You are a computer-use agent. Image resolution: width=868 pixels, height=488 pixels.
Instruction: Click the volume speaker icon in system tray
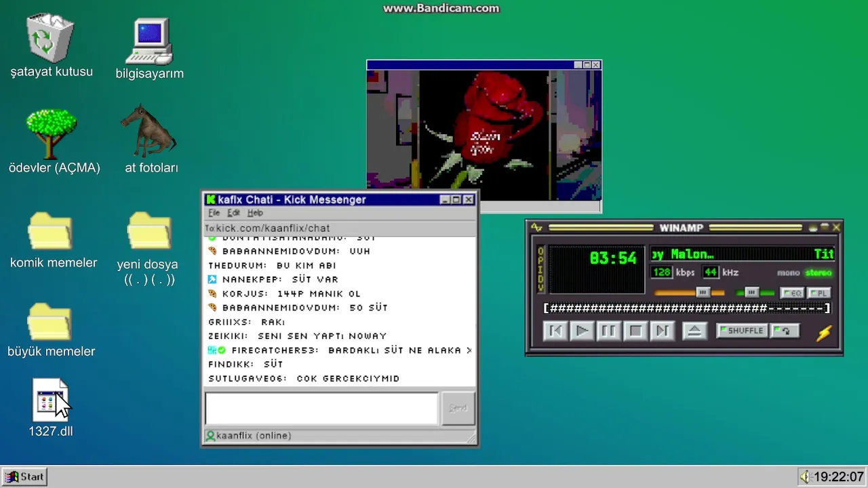(805, 476)
